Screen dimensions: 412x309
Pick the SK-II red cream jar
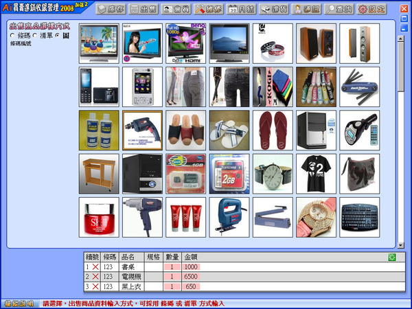(x=99, y=217)
